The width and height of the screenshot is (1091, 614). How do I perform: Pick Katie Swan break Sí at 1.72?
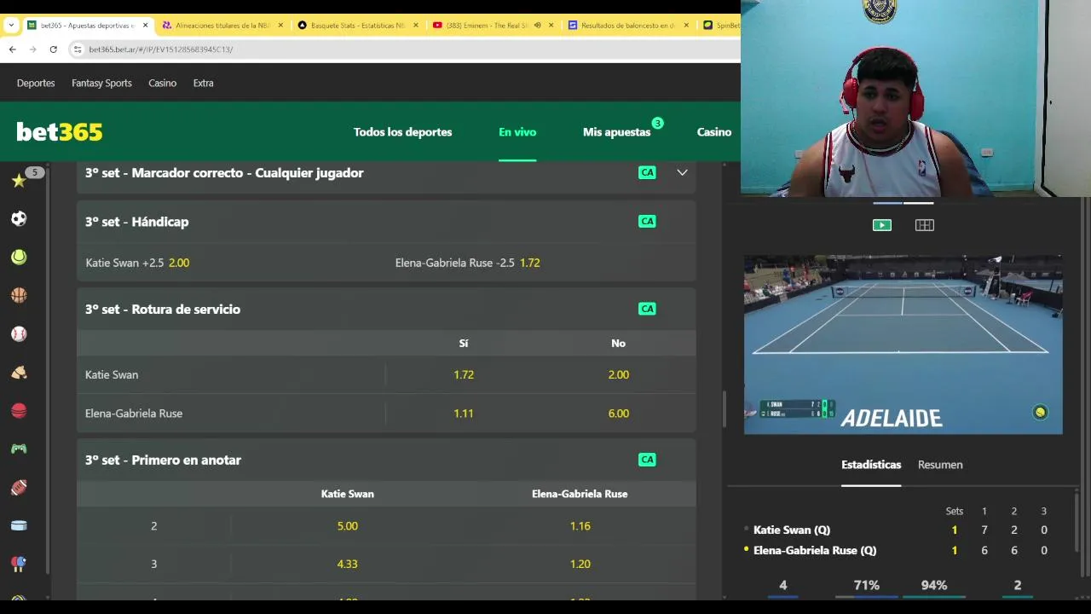click(x=464, y=374)
